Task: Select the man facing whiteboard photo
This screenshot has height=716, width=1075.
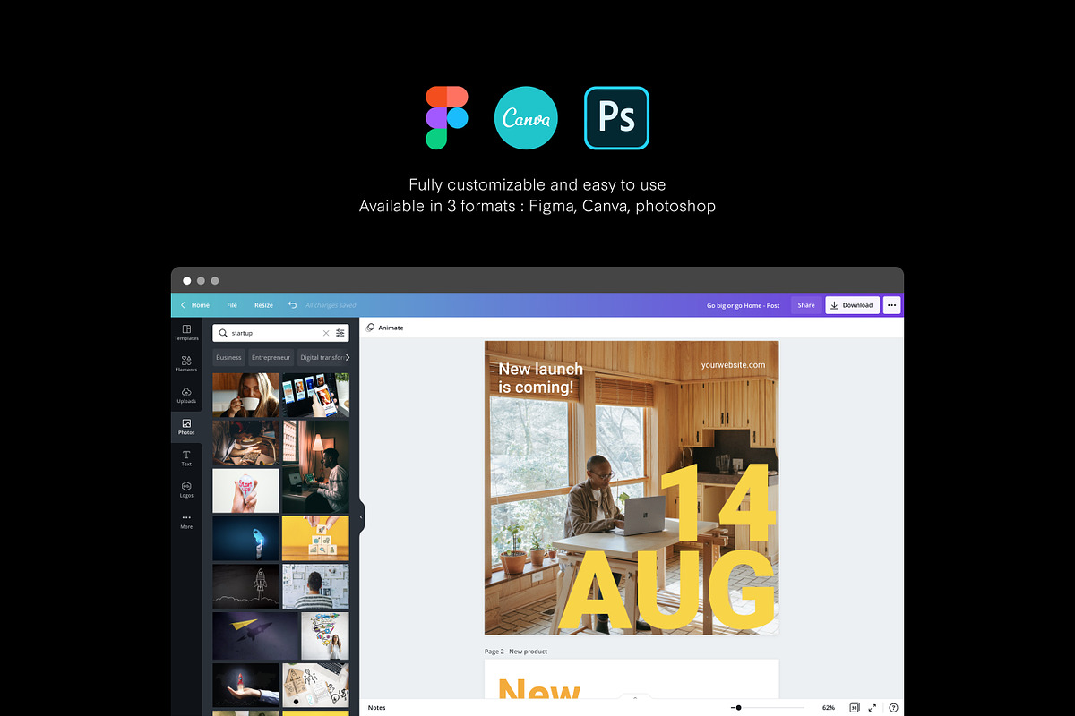Action: click(315, 586)
